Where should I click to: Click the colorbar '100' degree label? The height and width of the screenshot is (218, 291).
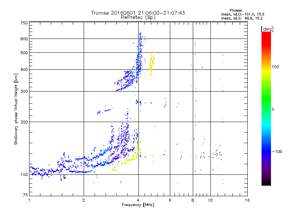click(x=275, y=67)
